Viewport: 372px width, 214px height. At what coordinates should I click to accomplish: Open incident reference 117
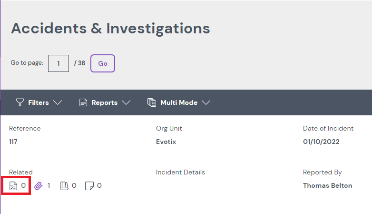pos(13,142)
